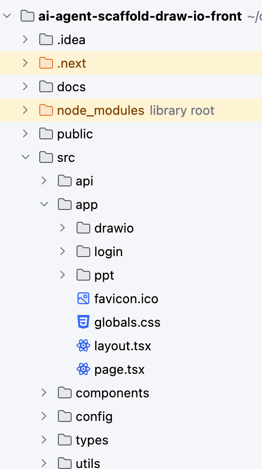Select the ppt folder label
Viewport: 262px width, 469px height.
104,276
